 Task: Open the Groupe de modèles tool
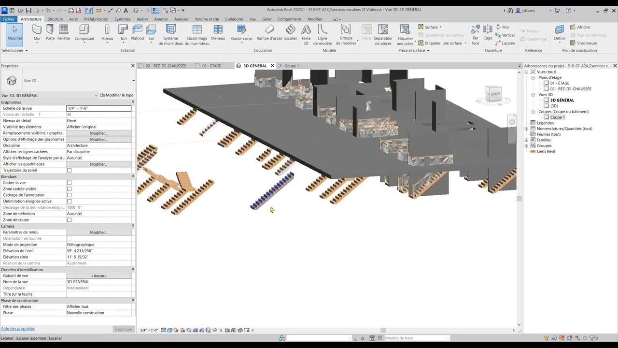coord(346,35)
